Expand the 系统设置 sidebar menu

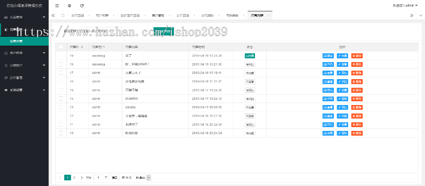point(25,90)
